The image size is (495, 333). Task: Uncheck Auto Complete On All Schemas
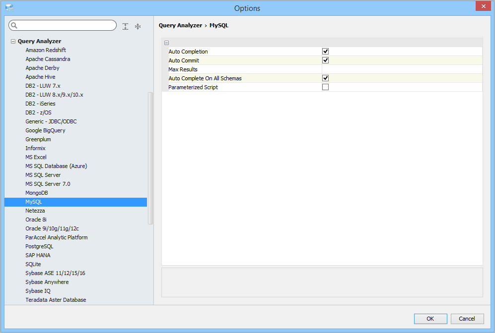(x=325, y=78)
